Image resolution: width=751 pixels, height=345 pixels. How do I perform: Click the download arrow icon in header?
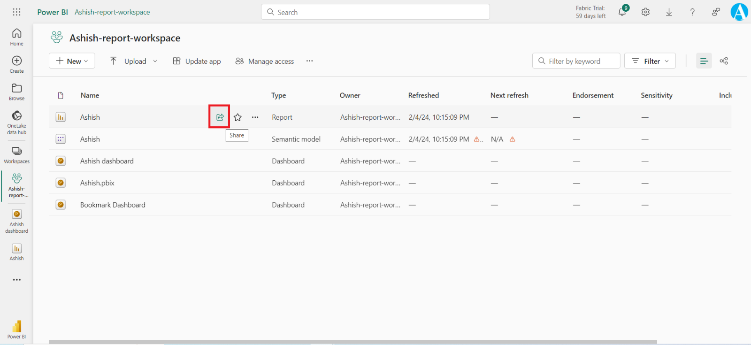669,12
